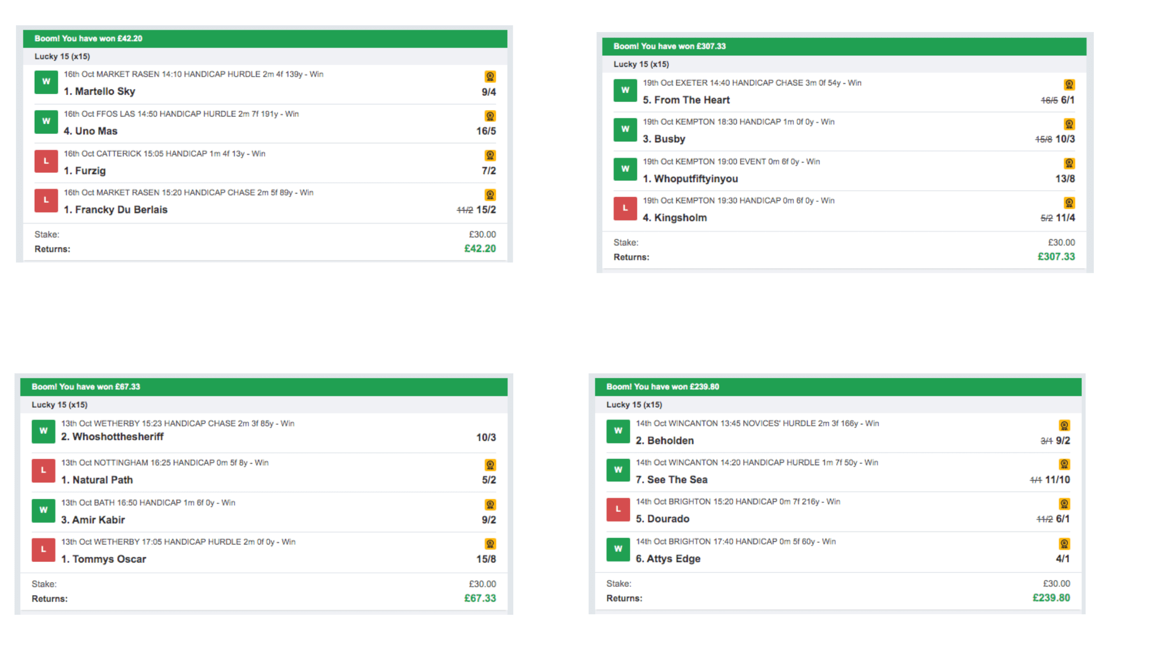Click the green W badge for See The Sea
The width and height of the screenshot is (1159, 652).
click(618, 470)
